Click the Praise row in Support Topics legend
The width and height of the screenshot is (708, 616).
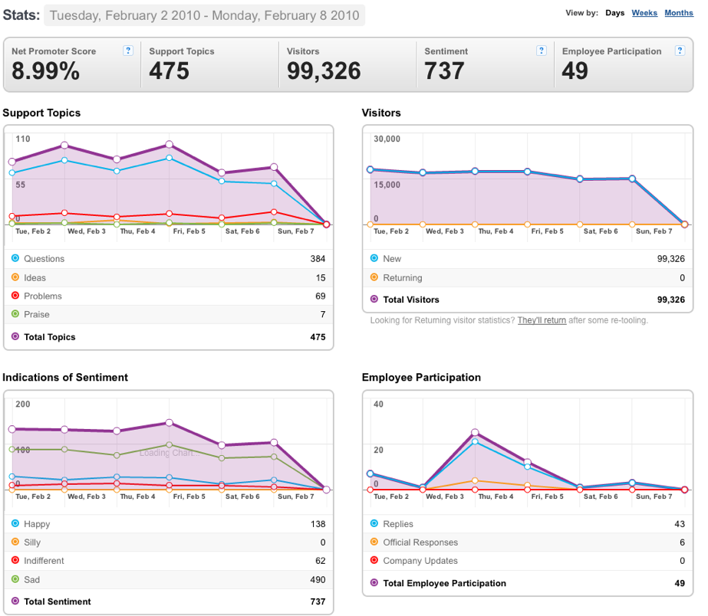point(169,314)
